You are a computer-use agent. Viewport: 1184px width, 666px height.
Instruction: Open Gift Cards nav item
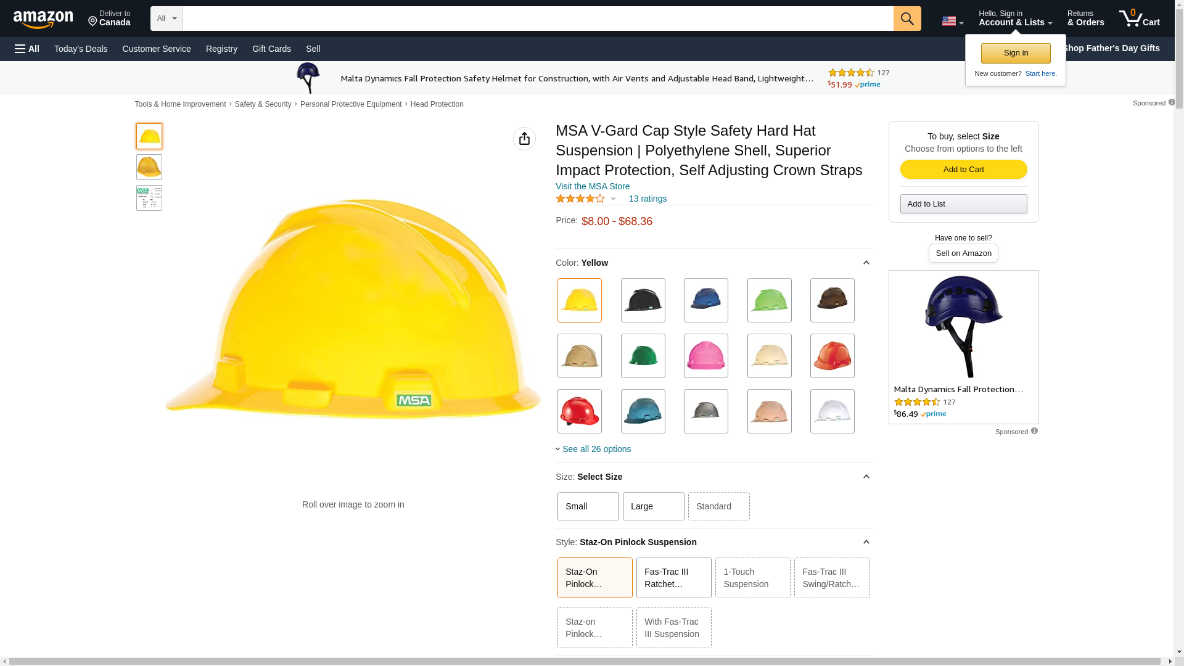[x=271, y=49]
